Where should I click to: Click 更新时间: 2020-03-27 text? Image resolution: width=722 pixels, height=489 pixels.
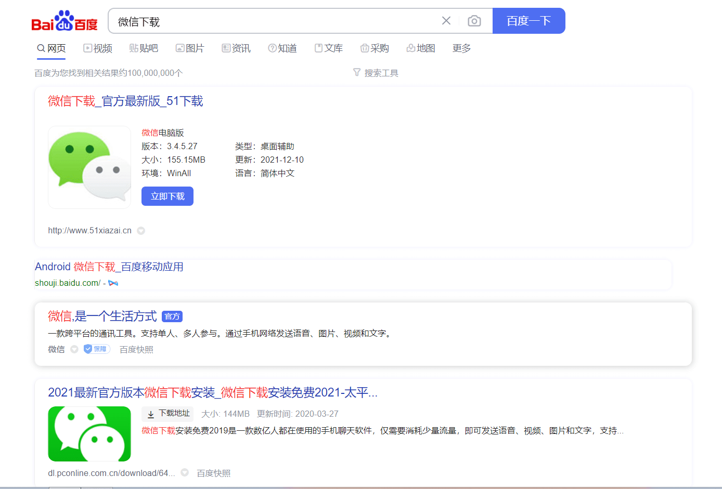(x=298, y=414)
